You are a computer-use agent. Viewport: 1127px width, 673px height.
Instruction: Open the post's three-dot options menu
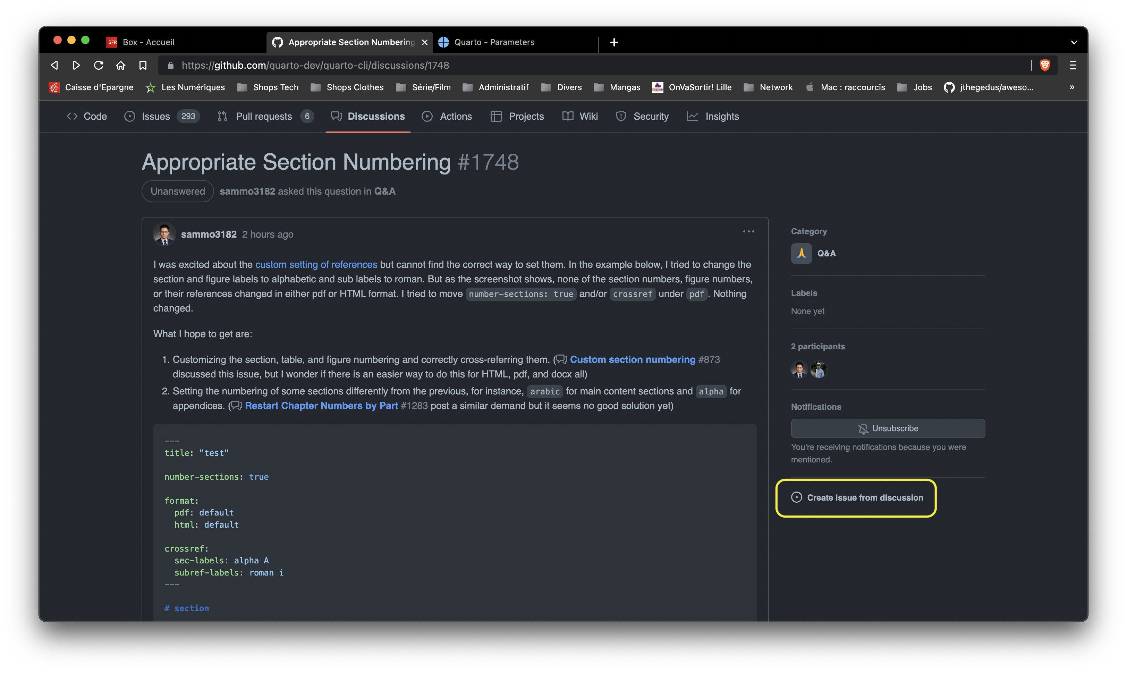[x=748, y=232]
